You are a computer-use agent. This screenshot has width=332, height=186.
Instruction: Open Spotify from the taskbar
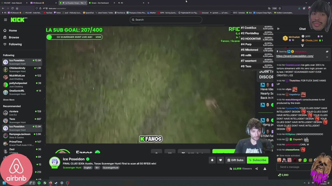(39, 183)
